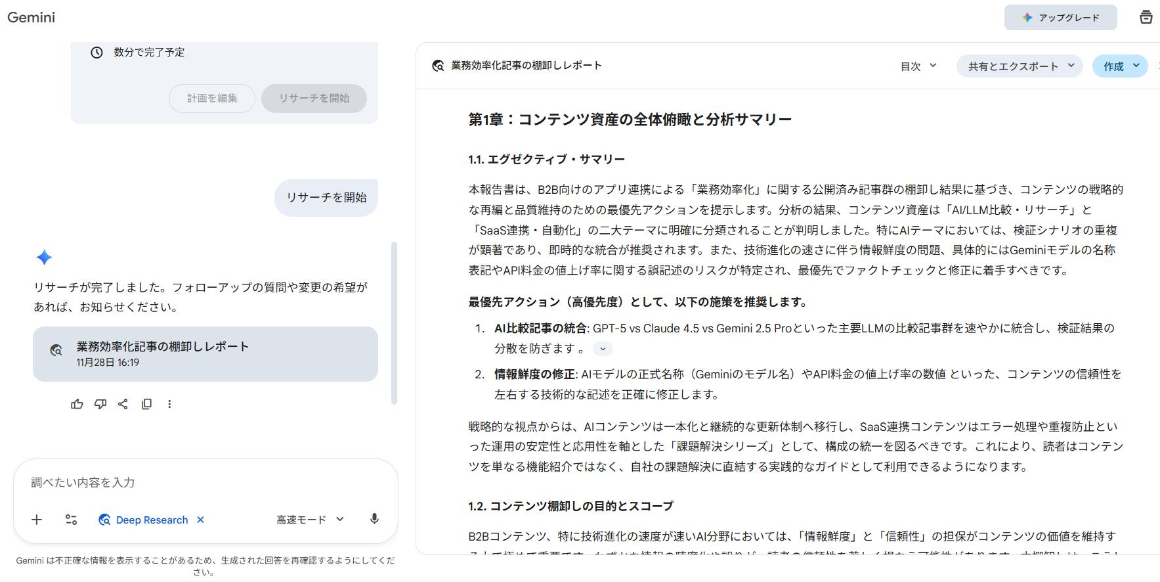The image size is (1160, 582).
Task: Expand the 高速モード model dropdown
Action: (310, 520)
